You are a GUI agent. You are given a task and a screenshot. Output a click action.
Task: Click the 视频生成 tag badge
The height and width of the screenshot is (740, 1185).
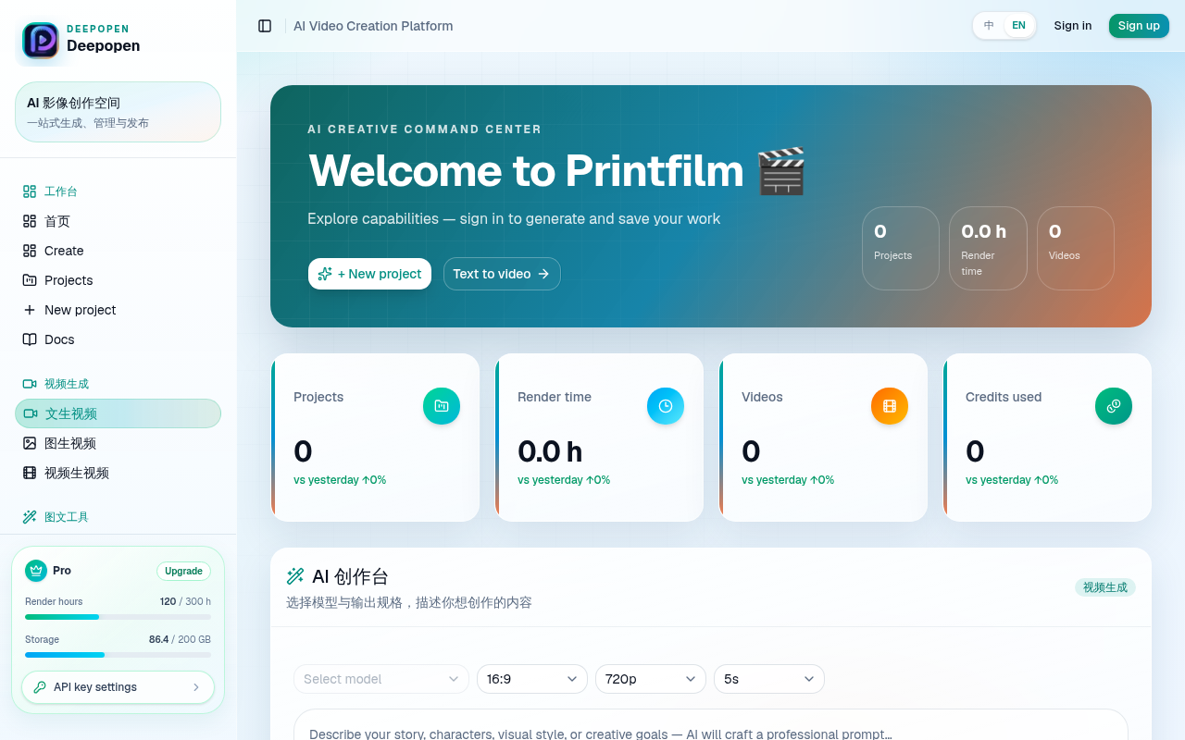(1105, 587)
